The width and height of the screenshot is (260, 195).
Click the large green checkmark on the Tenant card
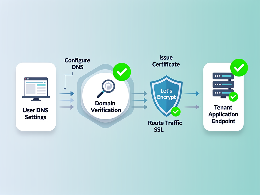coord(239,68)
